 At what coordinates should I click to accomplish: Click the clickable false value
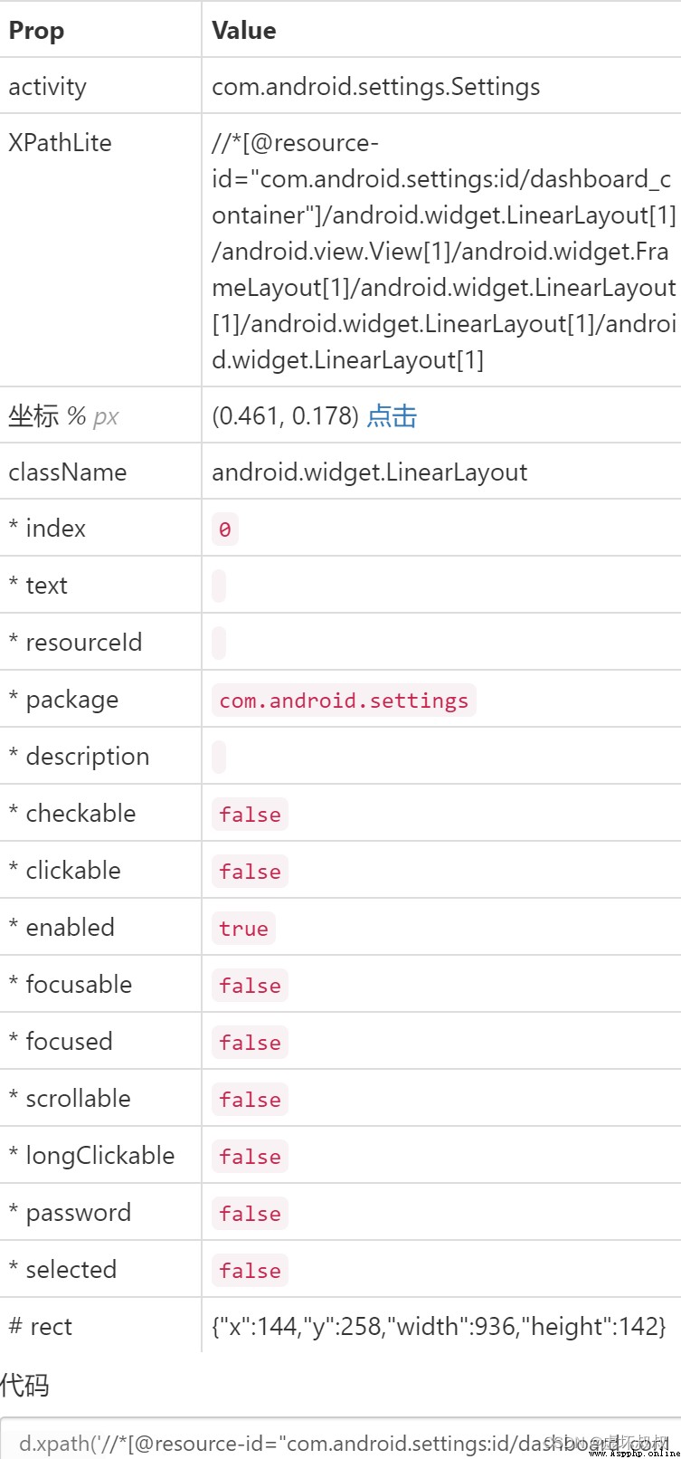[x=250, y=871]
